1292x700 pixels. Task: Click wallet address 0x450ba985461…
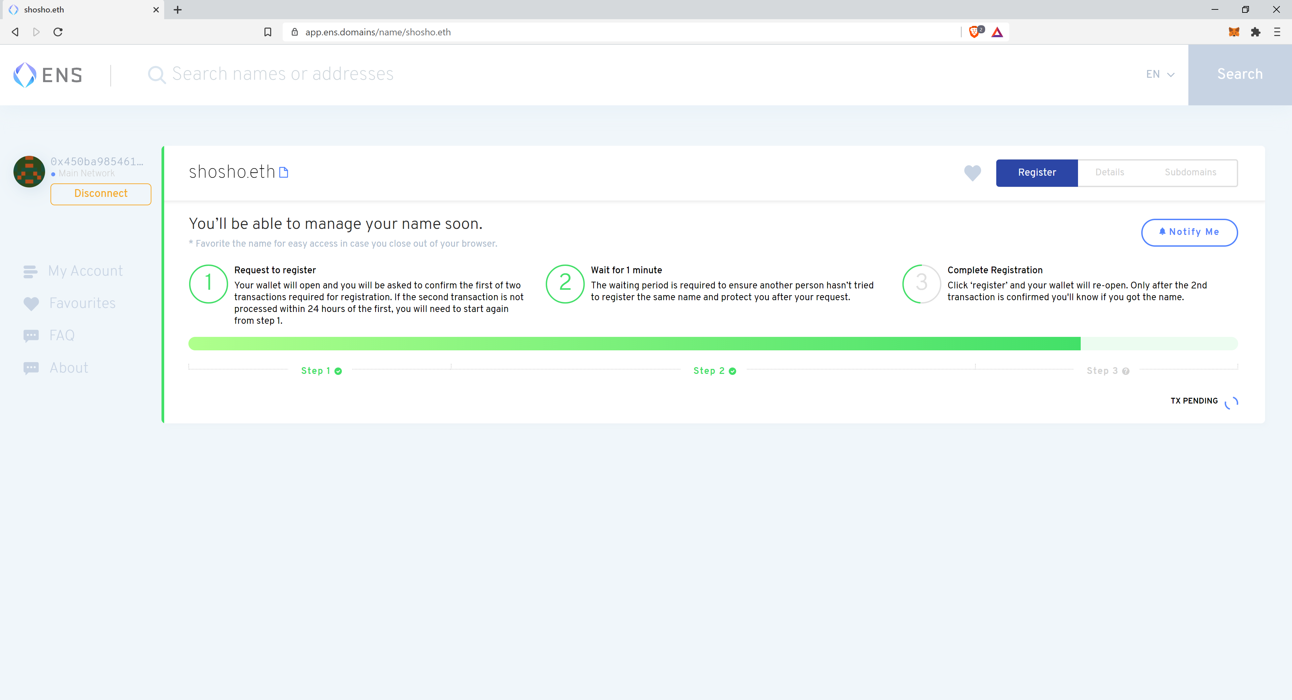pyautogui.click(x=97, y=162)
